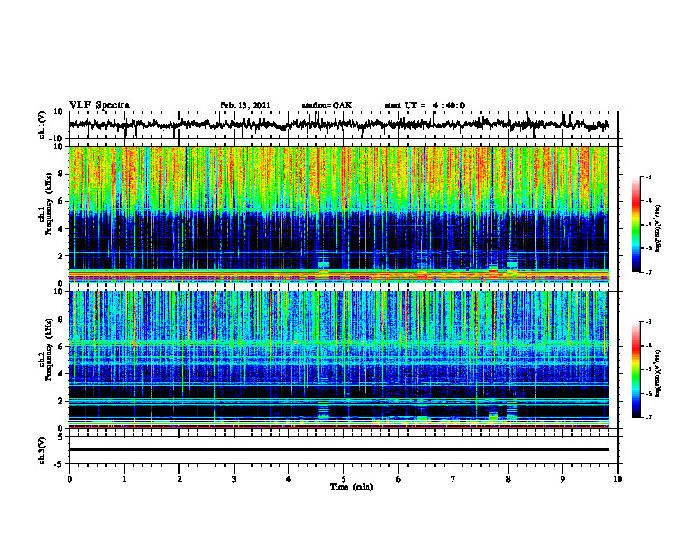
Task: Click the "-7" label on ch.2 color bar
Action: coord(648,418)
